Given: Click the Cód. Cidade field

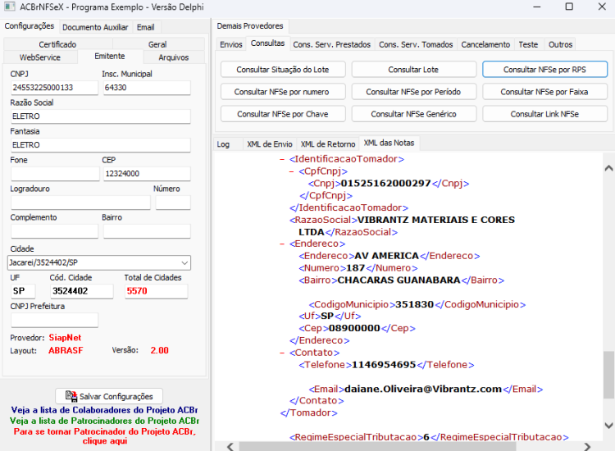Looking at the screenshot, I should (x=82, y=291).
